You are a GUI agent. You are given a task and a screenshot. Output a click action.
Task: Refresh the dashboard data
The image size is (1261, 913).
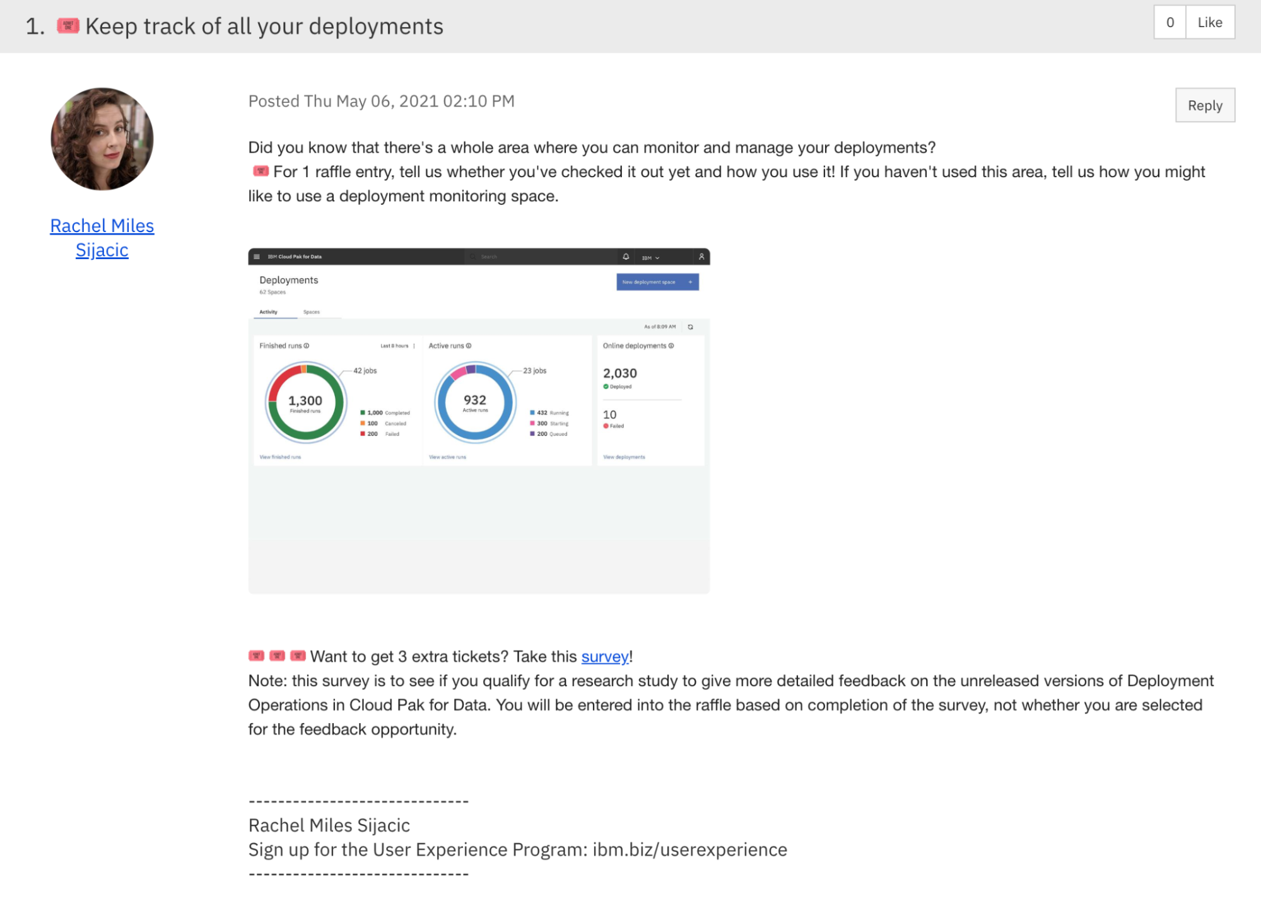pos(690,327)
